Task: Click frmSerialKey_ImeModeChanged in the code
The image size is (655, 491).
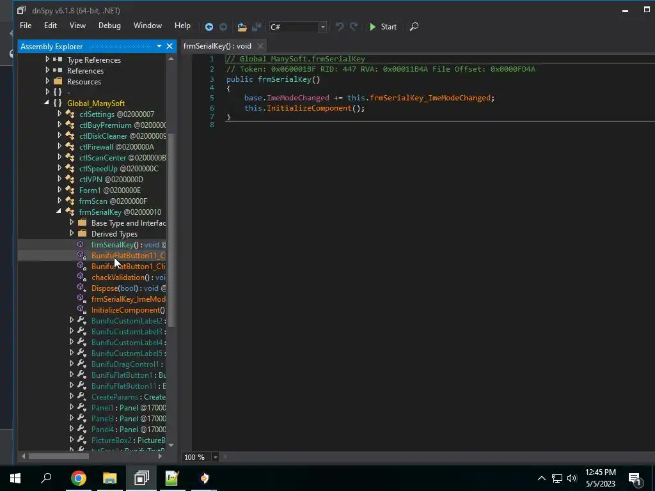Action: [430, 98]
